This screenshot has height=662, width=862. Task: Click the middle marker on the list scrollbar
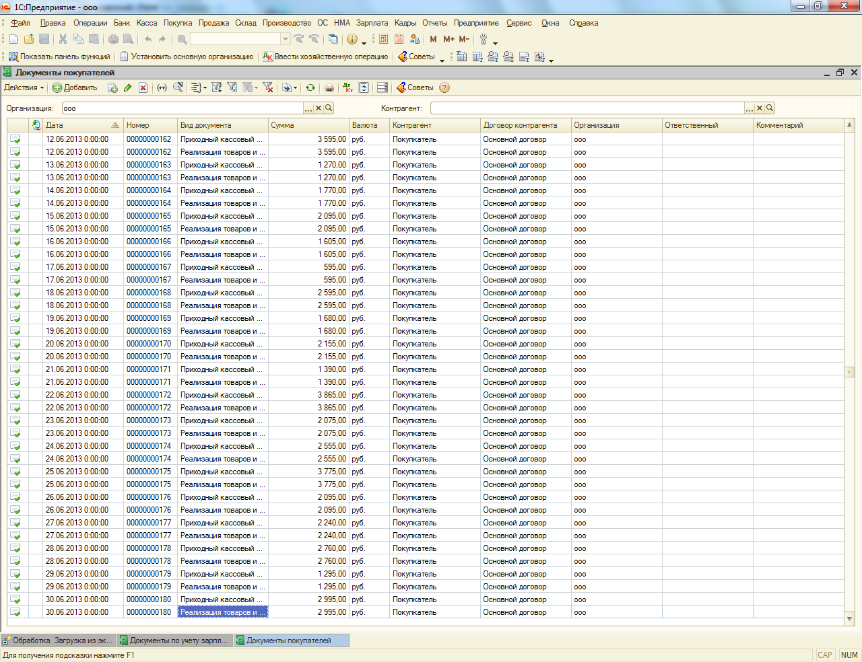(x=849, y=372)
